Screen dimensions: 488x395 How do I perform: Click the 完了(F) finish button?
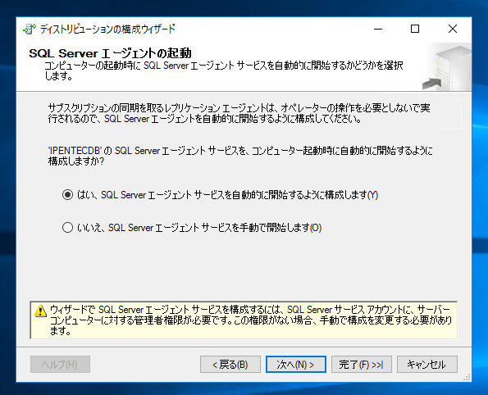point(362,364)
